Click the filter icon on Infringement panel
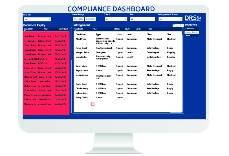 [x=174, y=26]
